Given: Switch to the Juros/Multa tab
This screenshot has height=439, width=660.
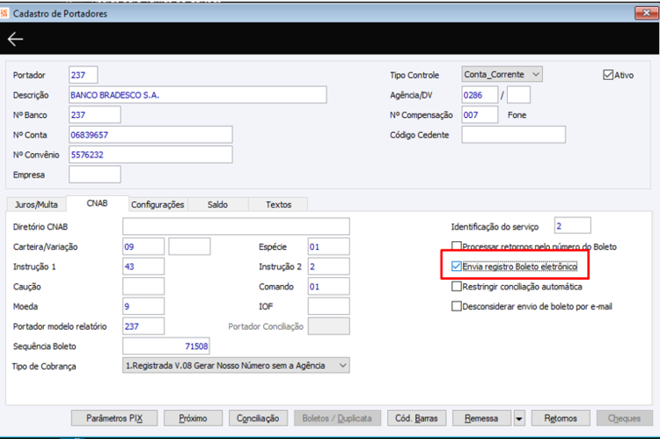Looking at the screenshot, I should point(37,205).
